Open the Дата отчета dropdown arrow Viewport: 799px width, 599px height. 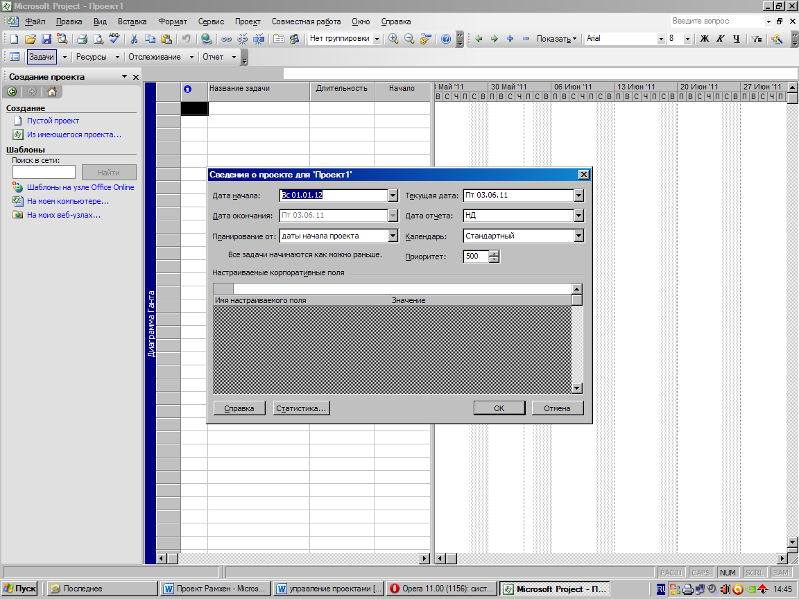tap(579, 216)
